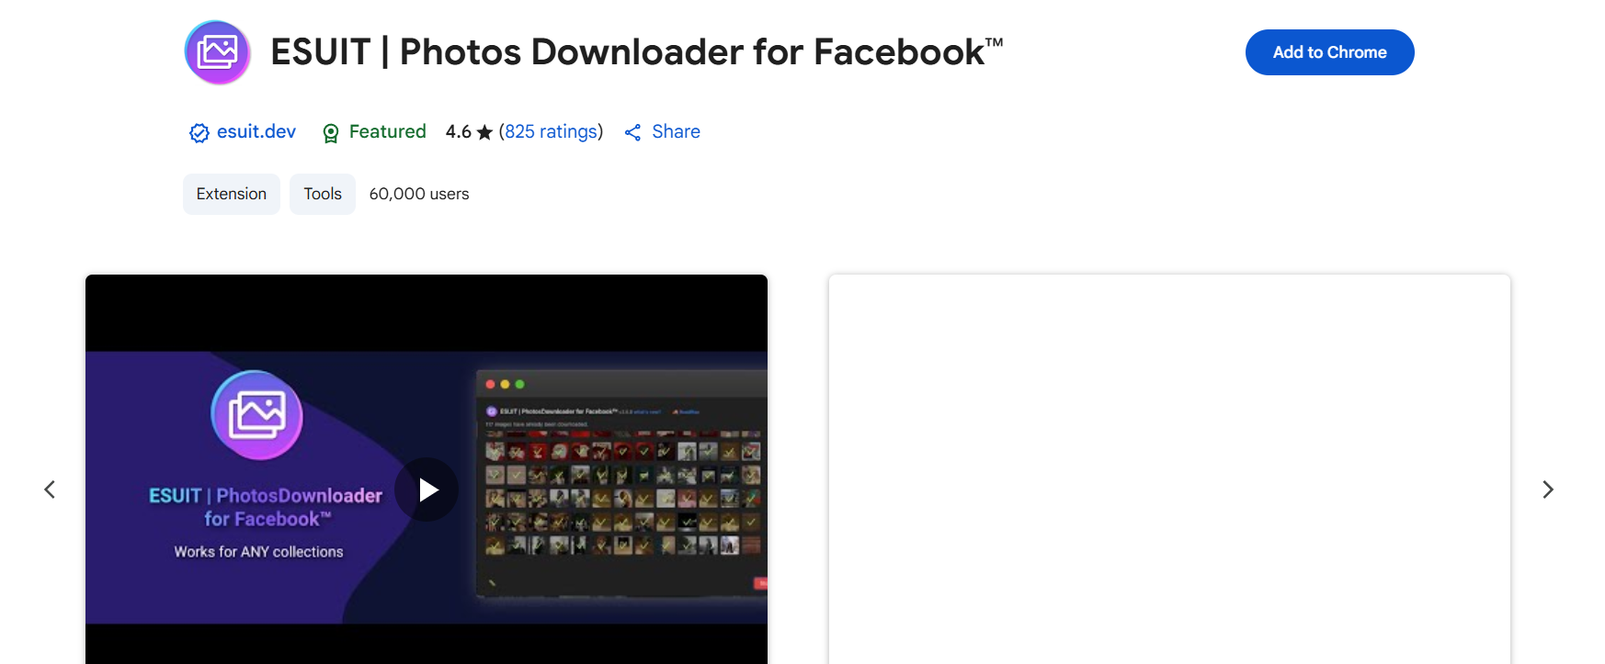Click 'Works for ANY collections' text in video

[258, 551]
